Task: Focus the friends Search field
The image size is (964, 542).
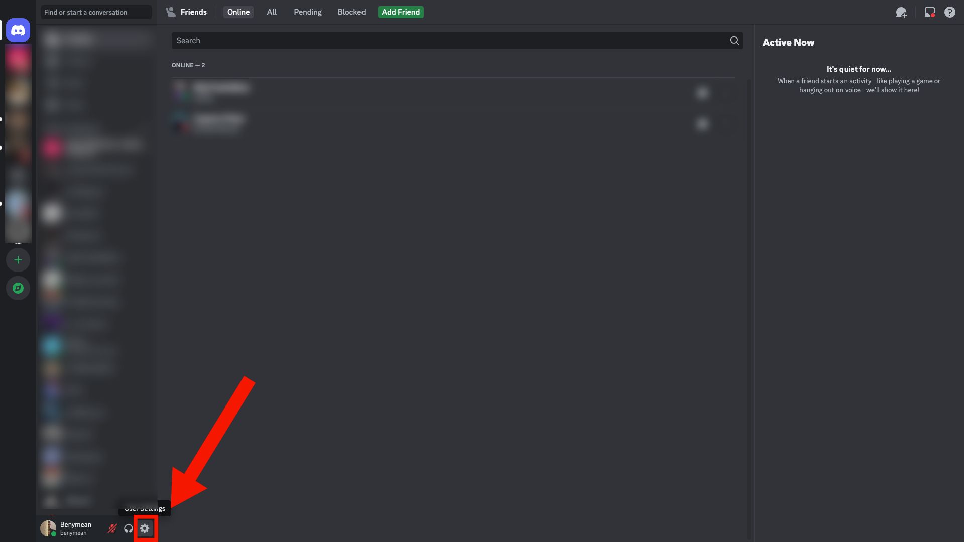Action: pos(457,41)
